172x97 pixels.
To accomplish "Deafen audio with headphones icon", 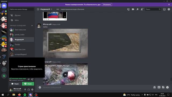I will coord(29,89).
